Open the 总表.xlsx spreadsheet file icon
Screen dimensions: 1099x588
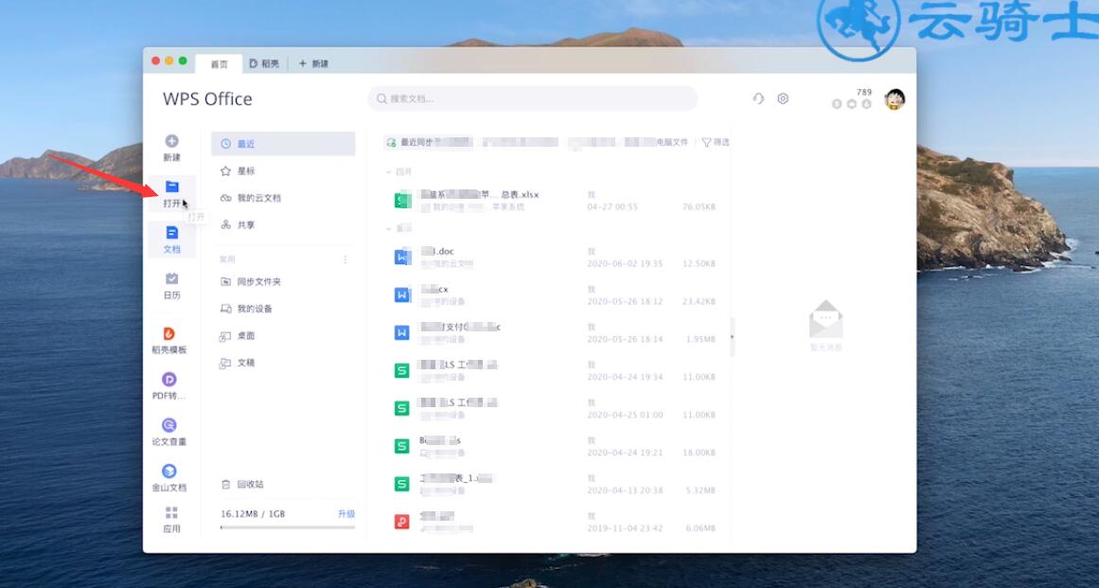401,201
